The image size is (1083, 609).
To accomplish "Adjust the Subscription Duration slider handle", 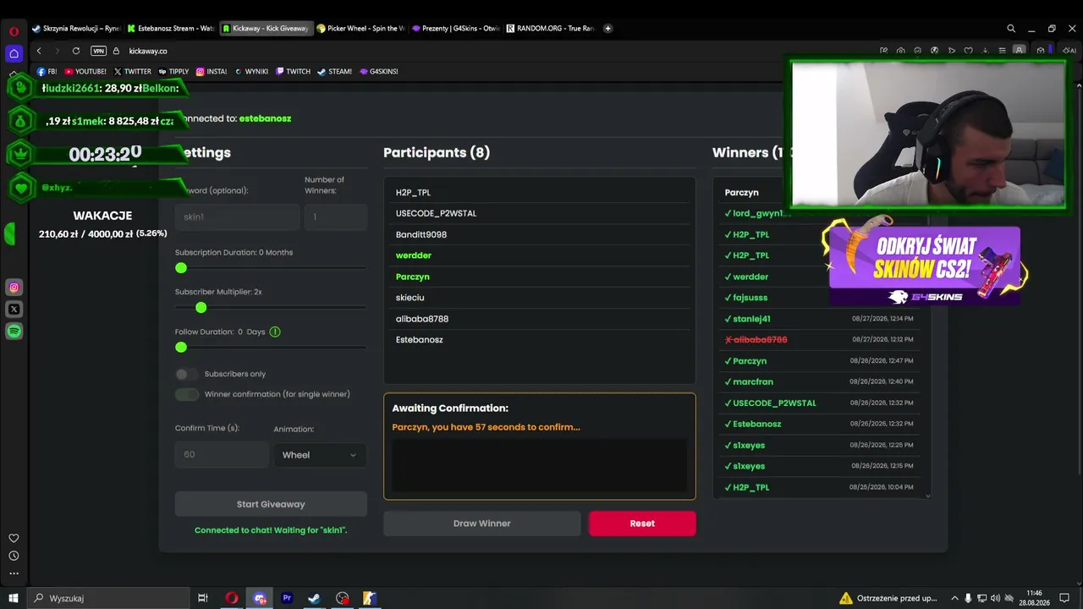I will [181, 268].
